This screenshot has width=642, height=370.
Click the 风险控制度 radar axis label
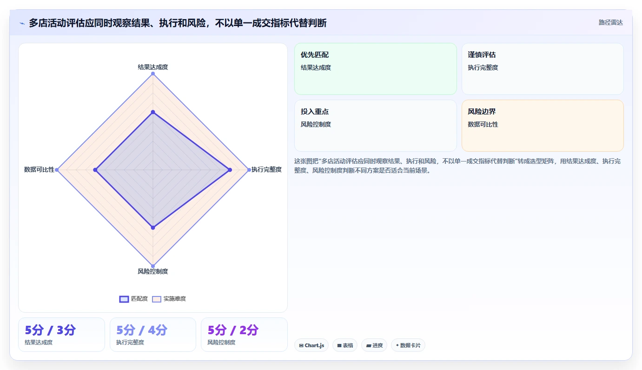coord(153,271)
